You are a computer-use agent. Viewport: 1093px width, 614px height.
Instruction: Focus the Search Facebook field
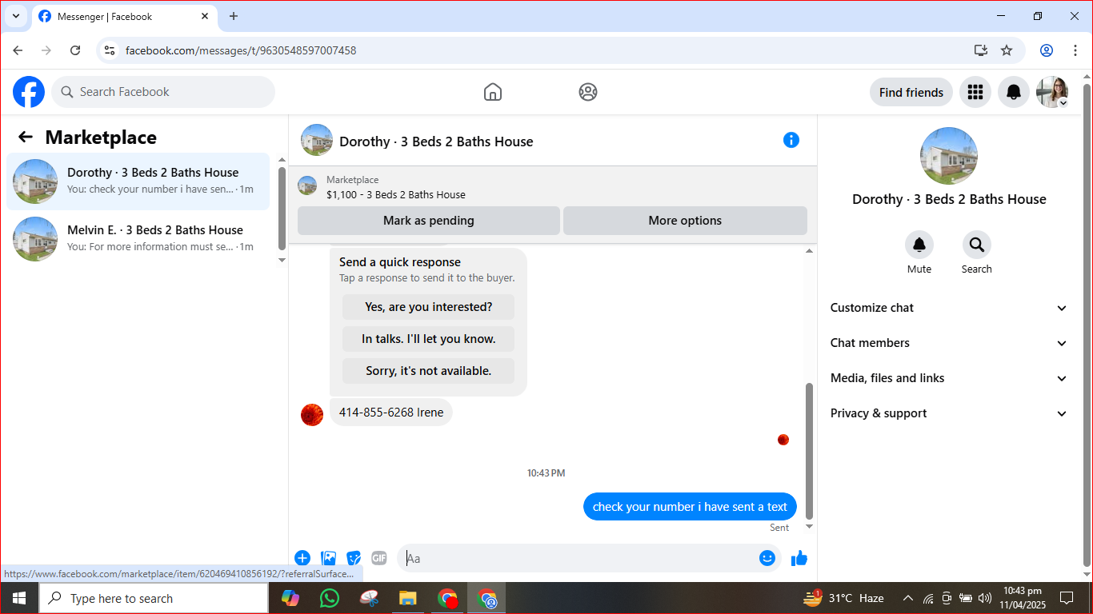click(163, 92)
